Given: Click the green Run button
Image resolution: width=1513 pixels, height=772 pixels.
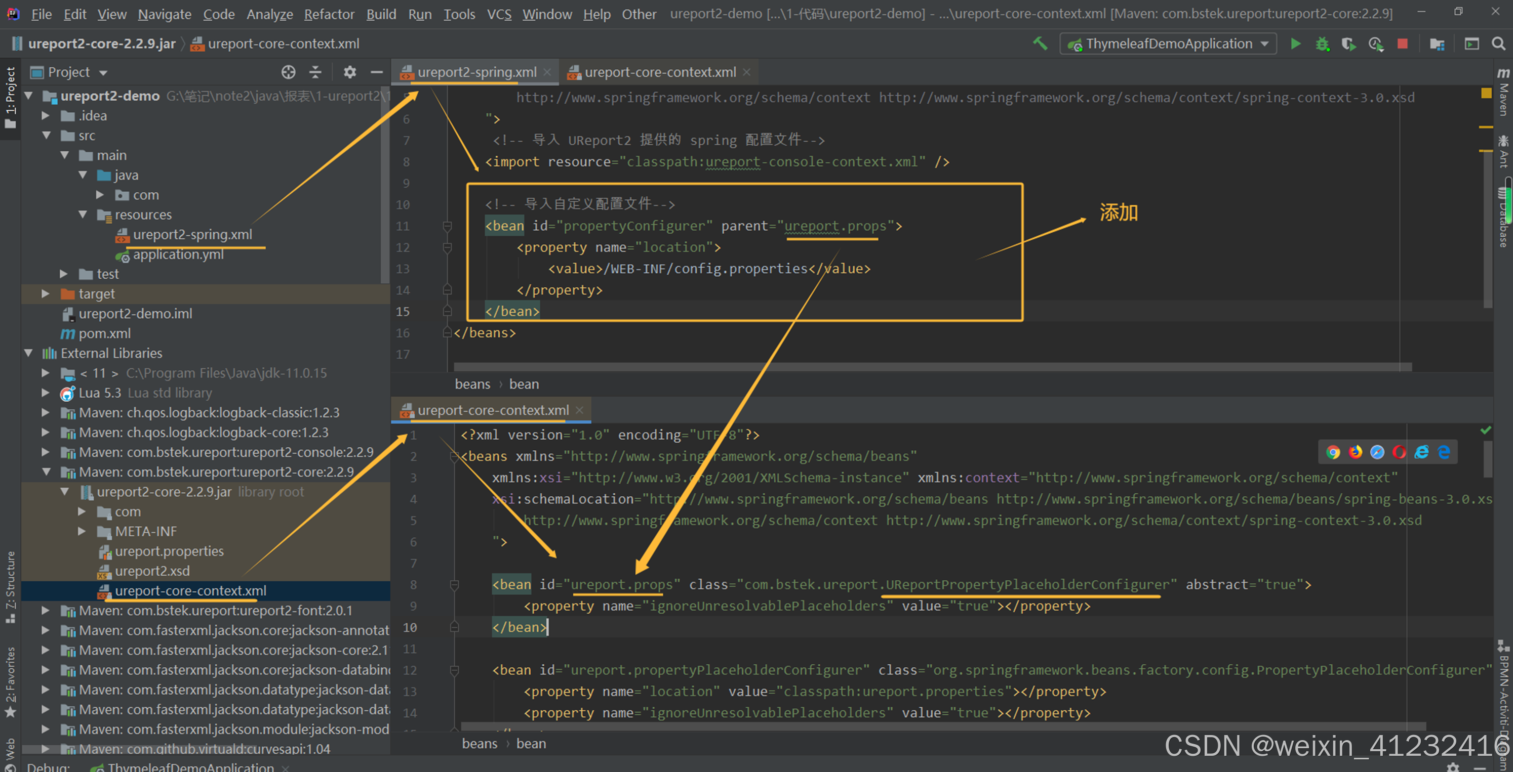Looking at the screenshot, I should (1295, 44).
